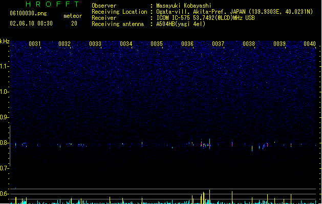Click the 1.0 kHz axis label
322x204 pixels.
[x=4, y=92]
